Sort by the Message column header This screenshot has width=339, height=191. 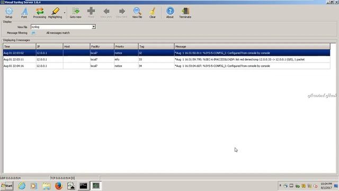252,46
